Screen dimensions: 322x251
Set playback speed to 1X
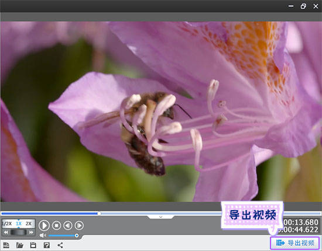click(19, 224)
